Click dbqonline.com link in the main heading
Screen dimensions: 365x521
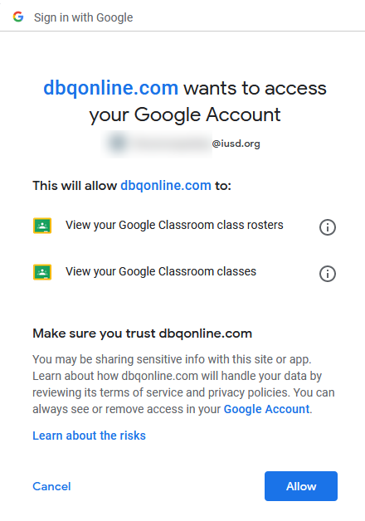tap(111, 88)
